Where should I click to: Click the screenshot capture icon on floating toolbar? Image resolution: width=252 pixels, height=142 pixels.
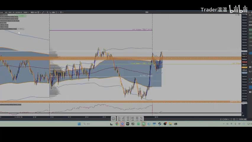[x=133, y=119]
